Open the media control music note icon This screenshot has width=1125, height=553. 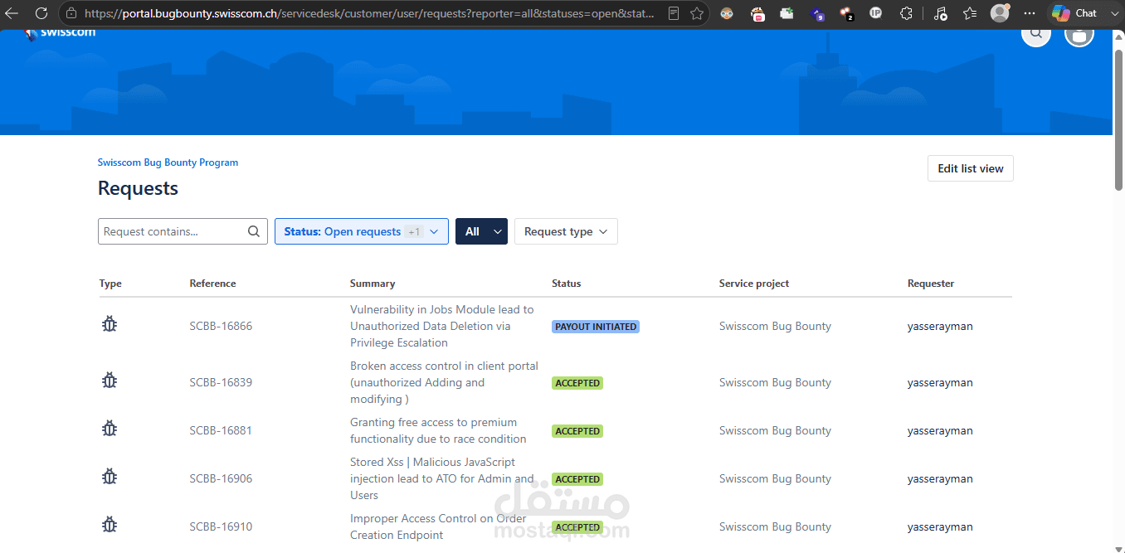pyautogui.click(x=940, y=13)
